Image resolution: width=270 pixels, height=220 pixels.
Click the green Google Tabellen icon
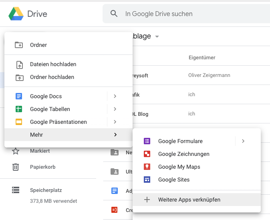(19, 109)
